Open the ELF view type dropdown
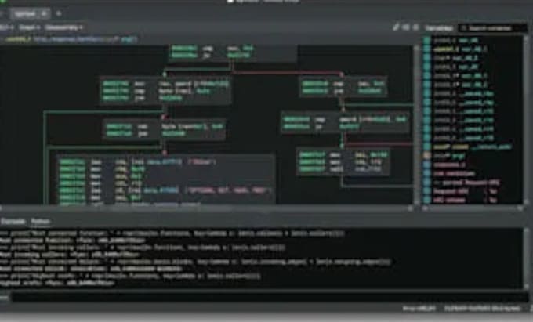533x322 pixels. (x=6, y=27)
